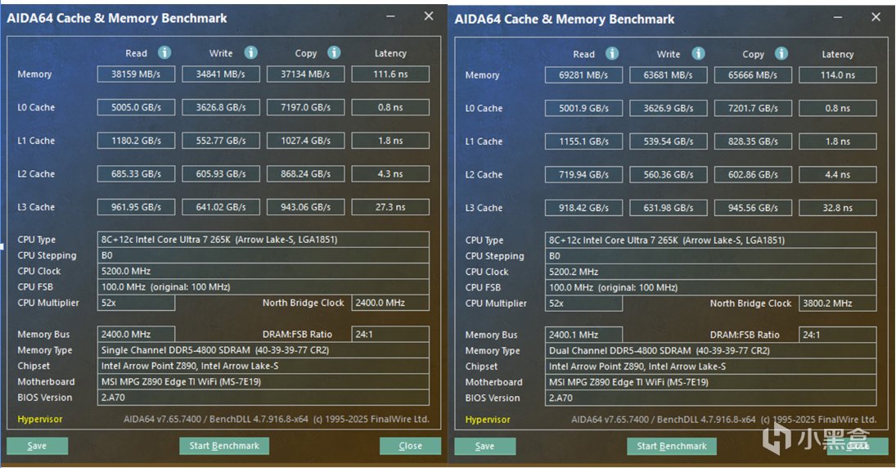Click CPU Multiplier 52x in left window
896x468 pixels.
pos(136,303)
